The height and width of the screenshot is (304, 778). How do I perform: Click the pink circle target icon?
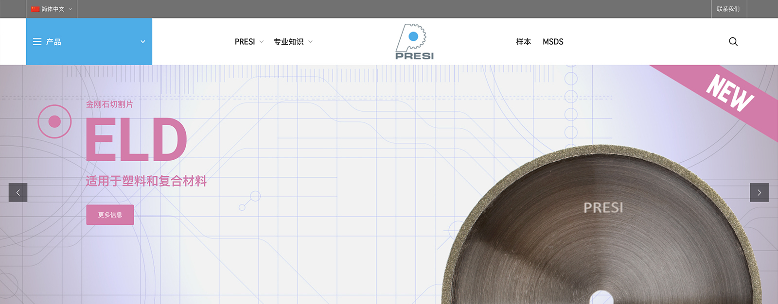[x=54, y=121]
